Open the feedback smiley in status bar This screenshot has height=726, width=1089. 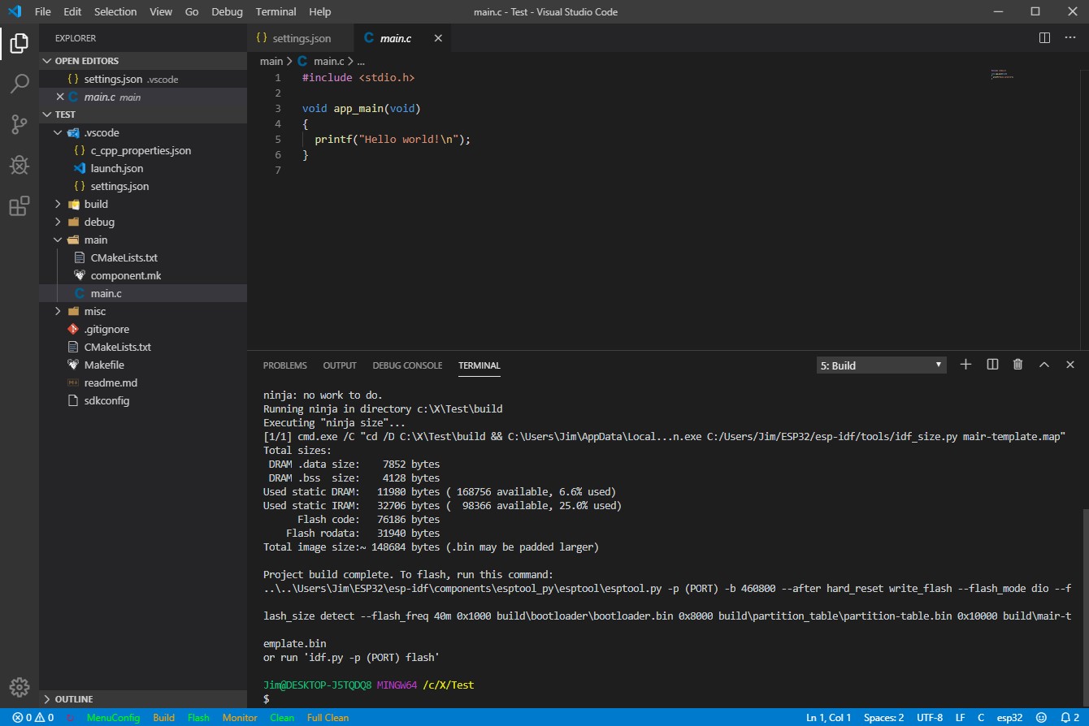1043,718
